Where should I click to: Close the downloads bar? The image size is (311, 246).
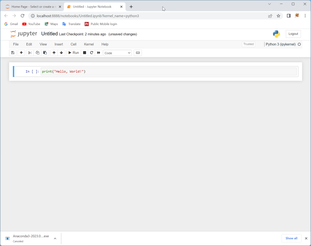306,238
